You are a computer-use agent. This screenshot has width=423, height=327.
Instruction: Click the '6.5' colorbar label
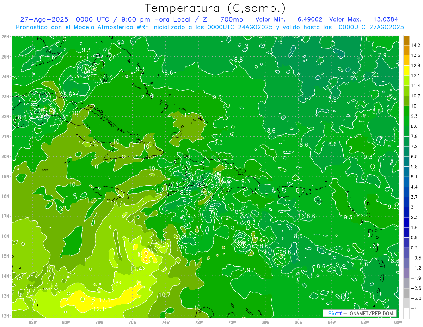click(415, 157)
